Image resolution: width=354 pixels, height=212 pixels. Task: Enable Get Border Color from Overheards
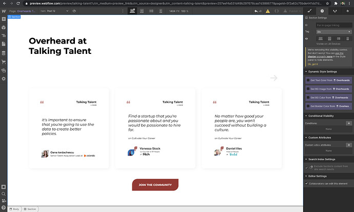pos(308,106)
